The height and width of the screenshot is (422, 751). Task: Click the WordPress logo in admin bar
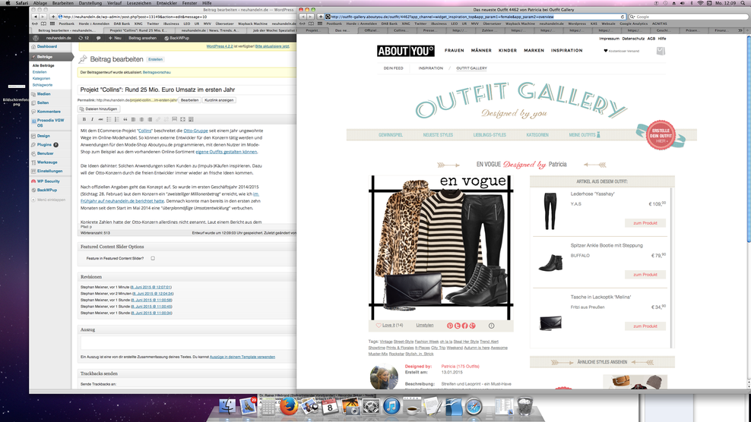pos(36,38)
